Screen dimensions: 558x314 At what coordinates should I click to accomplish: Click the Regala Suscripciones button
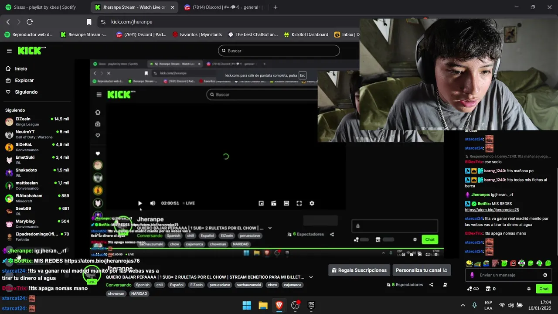click(359, 270)
